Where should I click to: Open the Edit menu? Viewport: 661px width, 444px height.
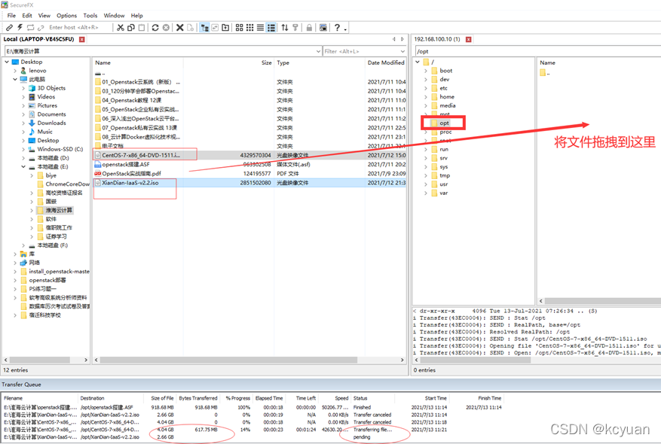27,16
